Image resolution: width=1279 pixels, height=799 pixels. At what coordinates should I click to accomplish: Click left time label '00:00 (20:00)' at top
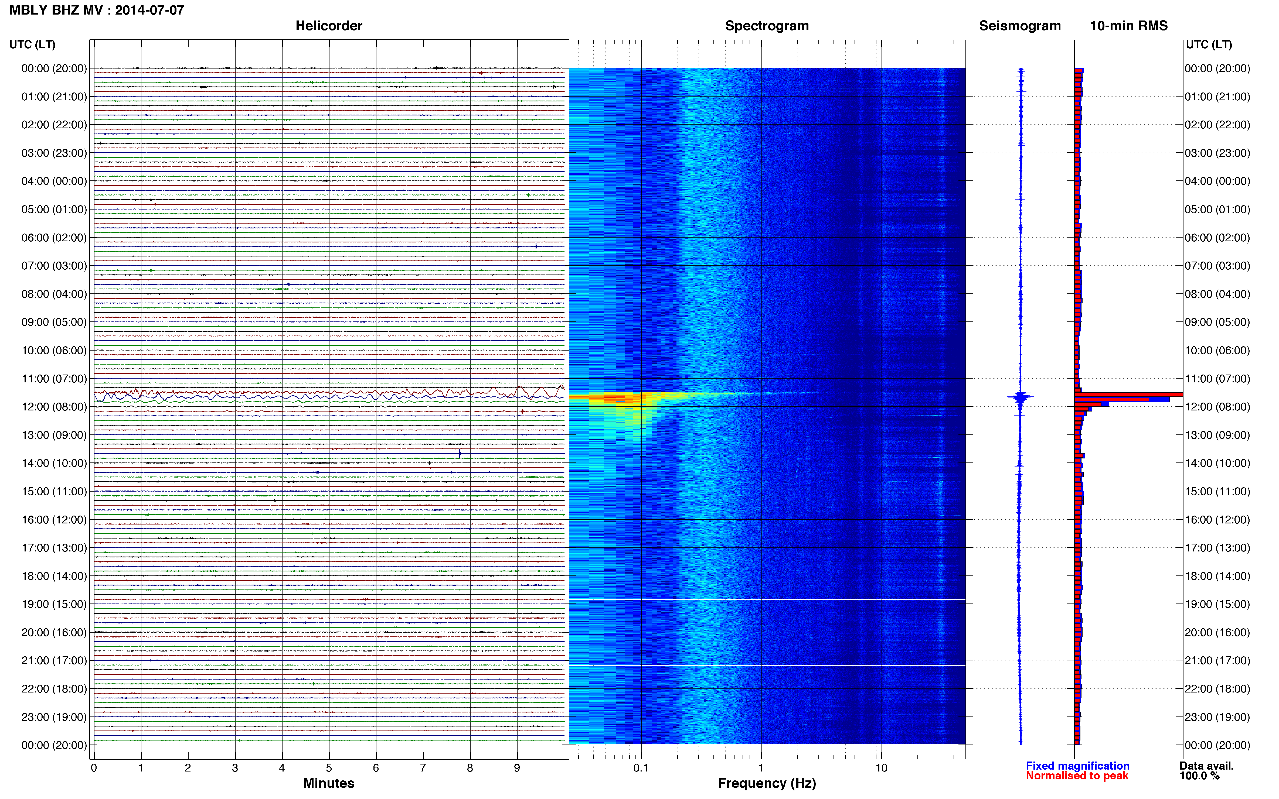coord(54,68)
